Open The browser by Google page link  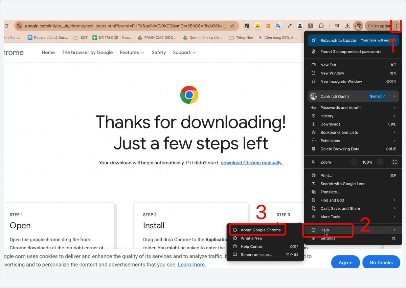87,53
